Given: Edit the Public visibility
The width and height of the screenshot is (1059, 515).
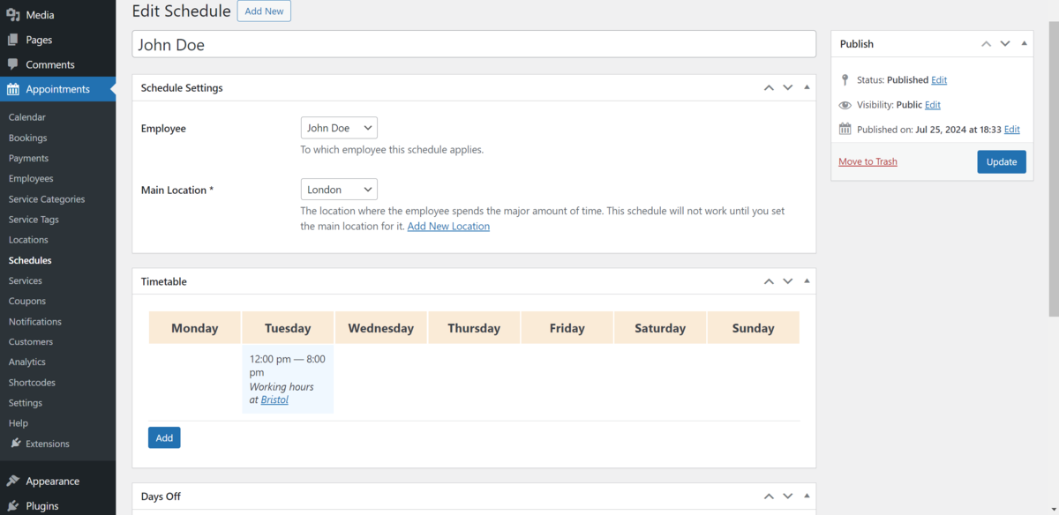Looking at the screenshot, I should [x=933, y=105].
